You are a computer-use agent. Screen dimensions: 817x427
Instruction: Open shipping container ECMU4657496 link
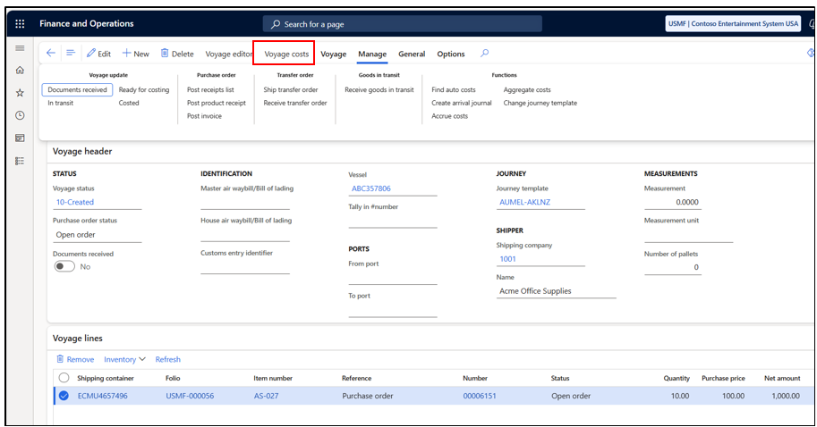pyautogui.click(x=103, y=396)
